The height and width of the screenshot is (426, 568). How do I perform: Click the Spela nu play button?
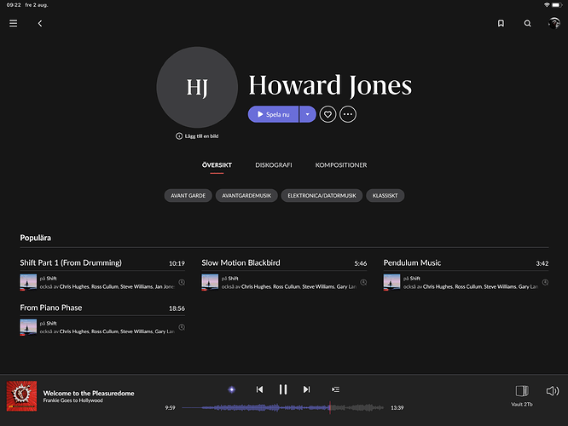click(273, 114)
